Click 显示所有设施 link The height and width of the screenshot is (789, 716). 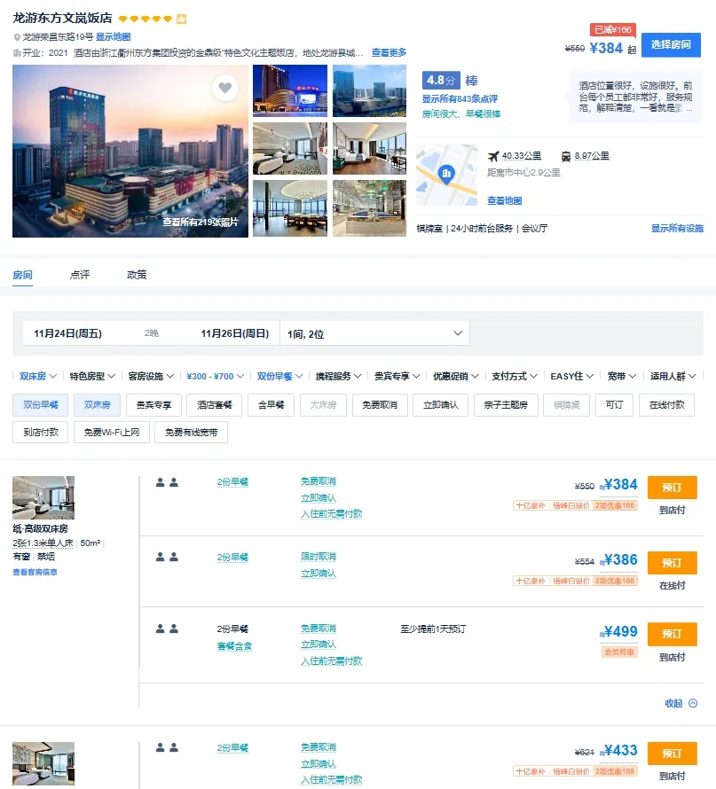(x=677, y=228)
